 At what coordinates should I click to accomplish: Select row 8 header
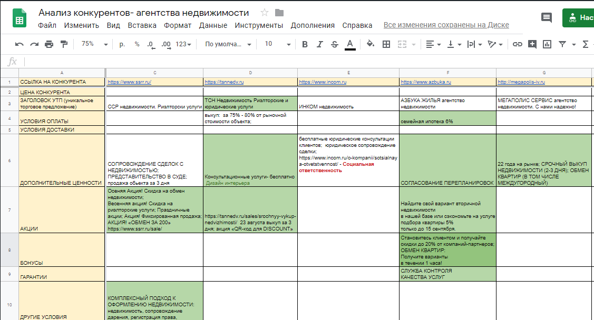tap(9, 250)
